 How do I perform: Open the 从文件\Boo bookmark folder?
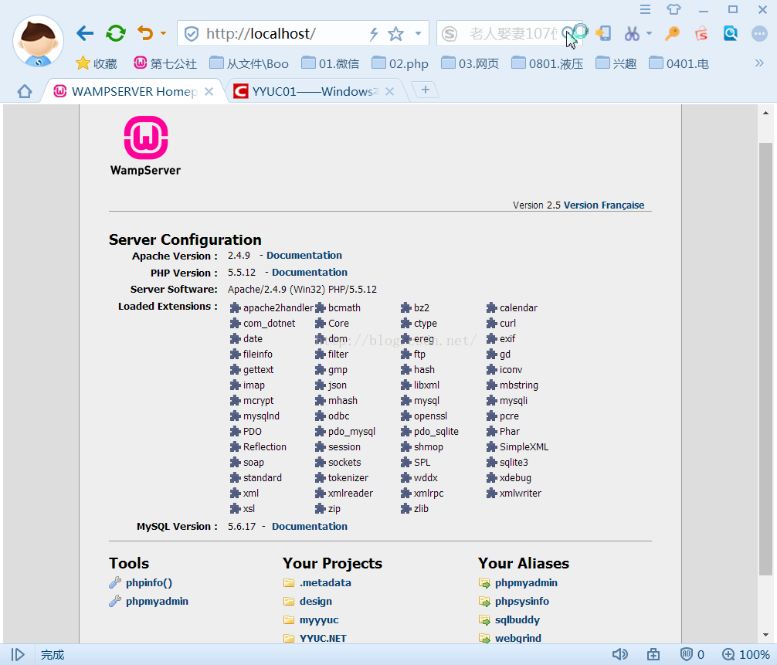pyautogui.click(x=249, y=63)
